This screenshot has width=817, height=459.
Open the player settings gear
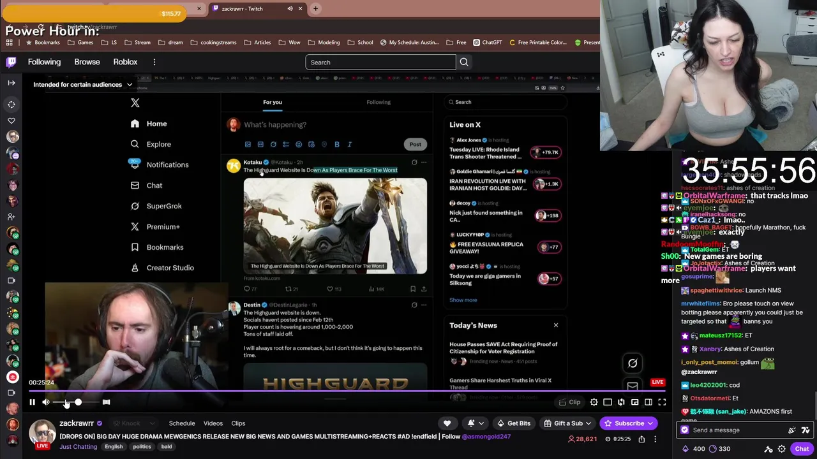[x=594, y=402]
